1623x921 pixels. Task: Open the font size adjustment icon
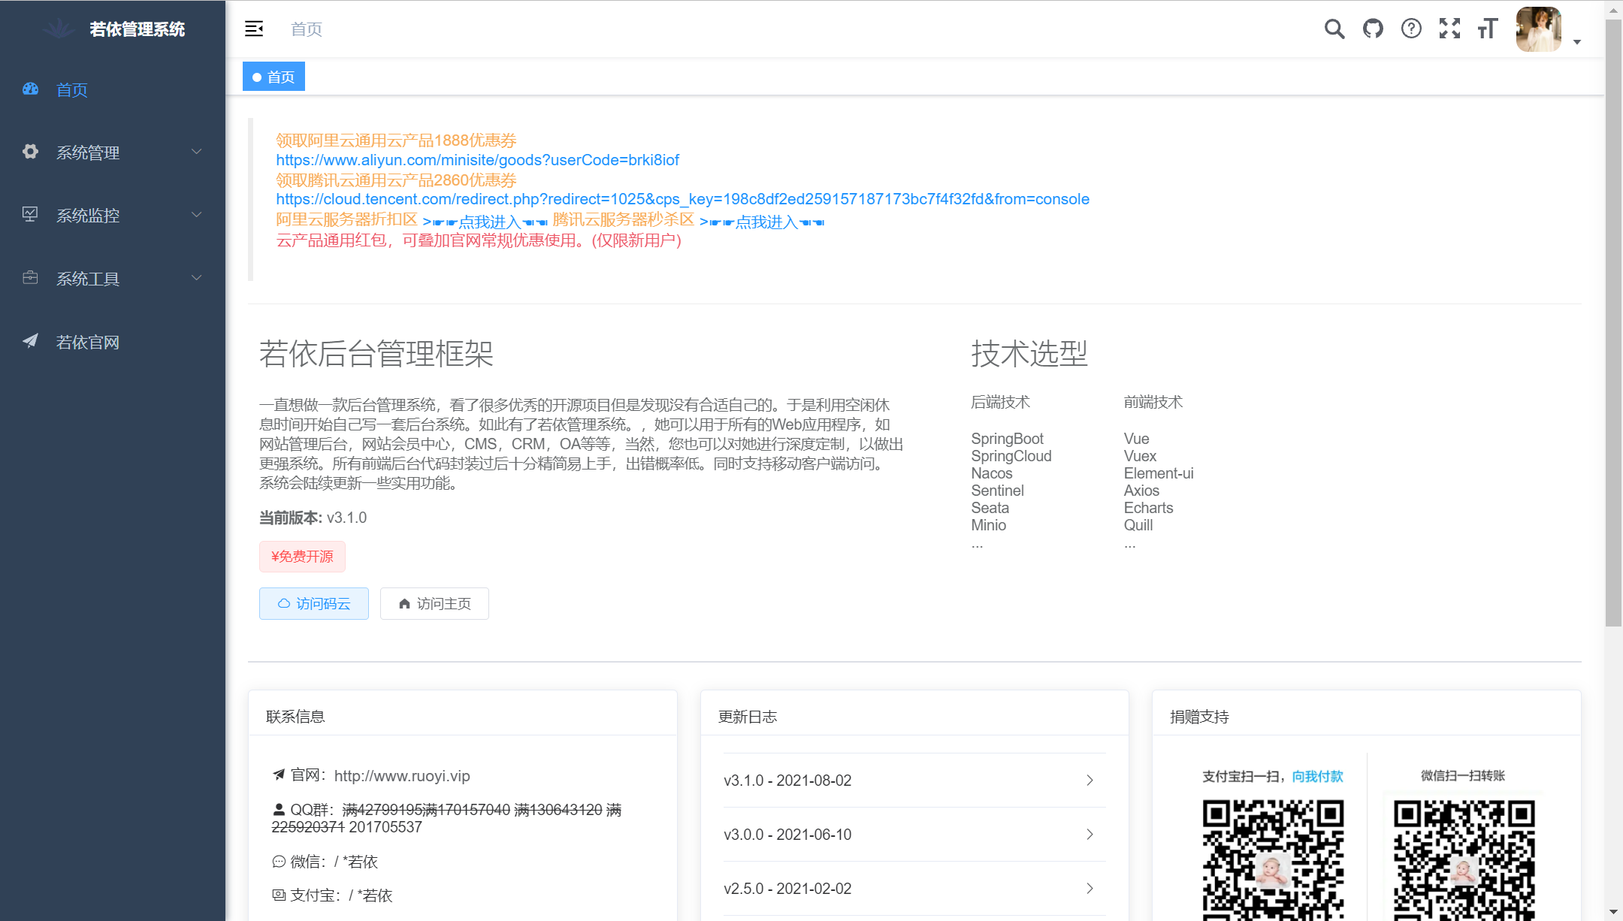click(x=1487, y=29)
